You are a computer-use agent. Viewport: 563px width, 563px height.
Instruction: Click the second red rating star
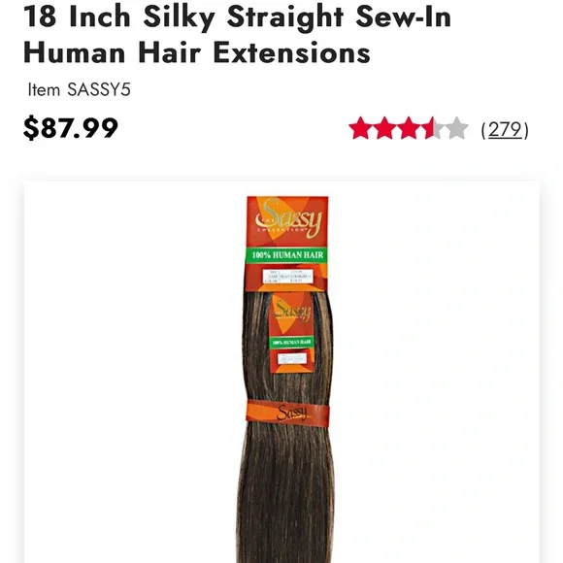[x=384, y=128]
